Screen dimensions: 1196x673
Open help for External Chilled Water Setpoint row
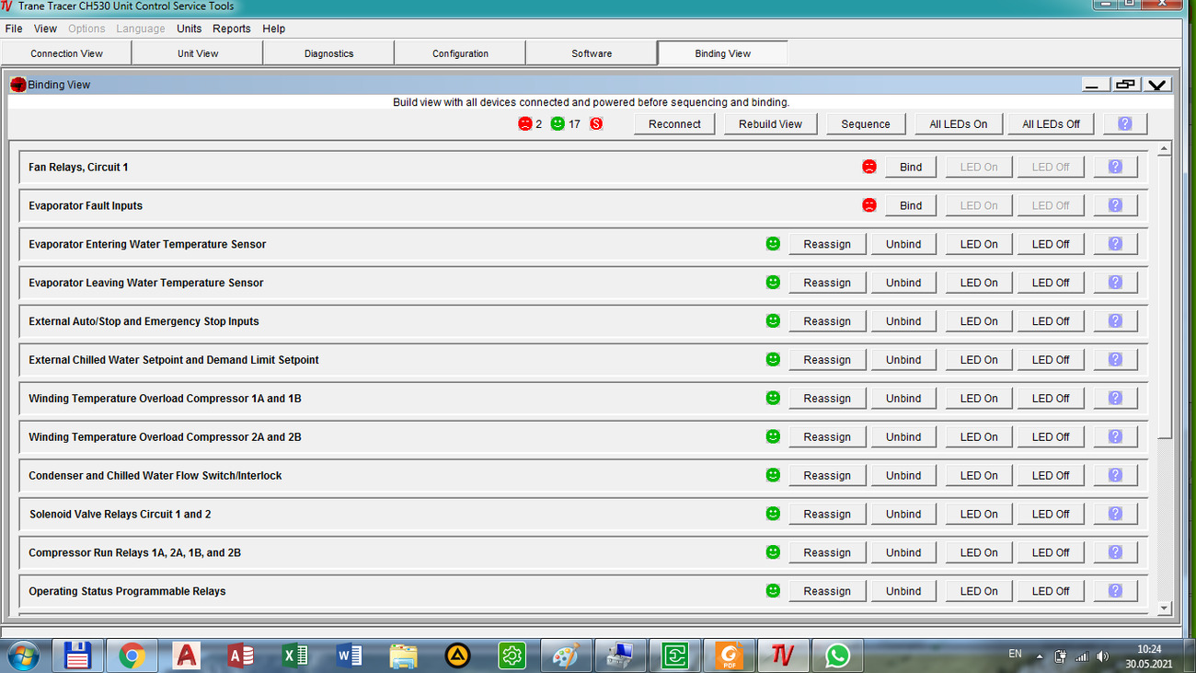[1115, 360]
